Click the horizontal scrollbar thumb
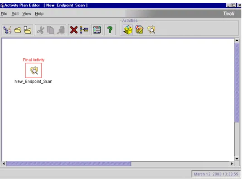Viewport: 242px width, 179px height. (69, 164)
